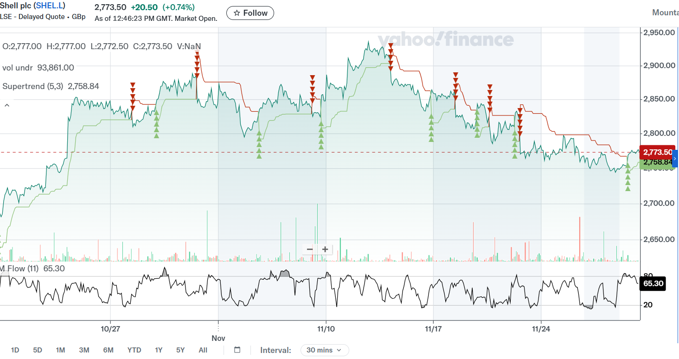Viewport: 679px width, 359px height.
Task: Collapse the legend using the upward chevron
Action: 6,105
